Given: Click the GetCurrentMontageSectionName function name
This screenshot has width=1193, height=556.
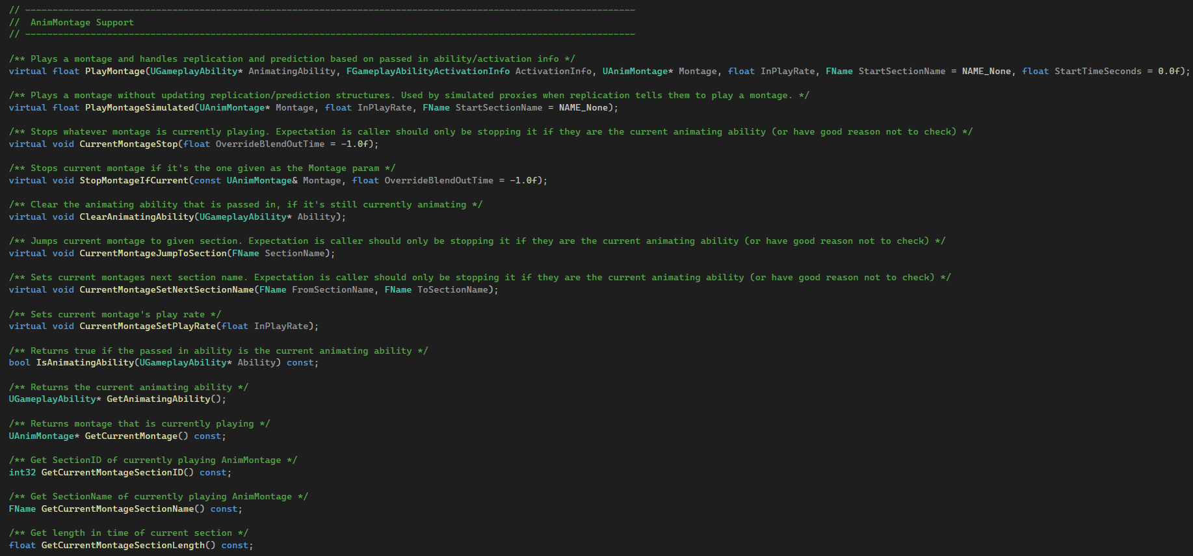Looking at the screenshot, I should (x=118, y=509).
